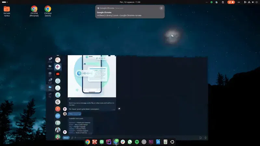Record voice message with microphone button
This screenshot has height=146, width=260.
tap(205, 138)
